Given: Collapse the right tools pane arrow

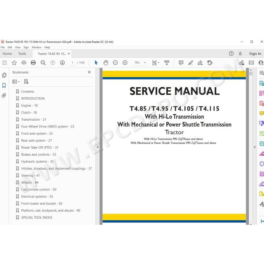Looking at the screenshot, I should point(255,147).
